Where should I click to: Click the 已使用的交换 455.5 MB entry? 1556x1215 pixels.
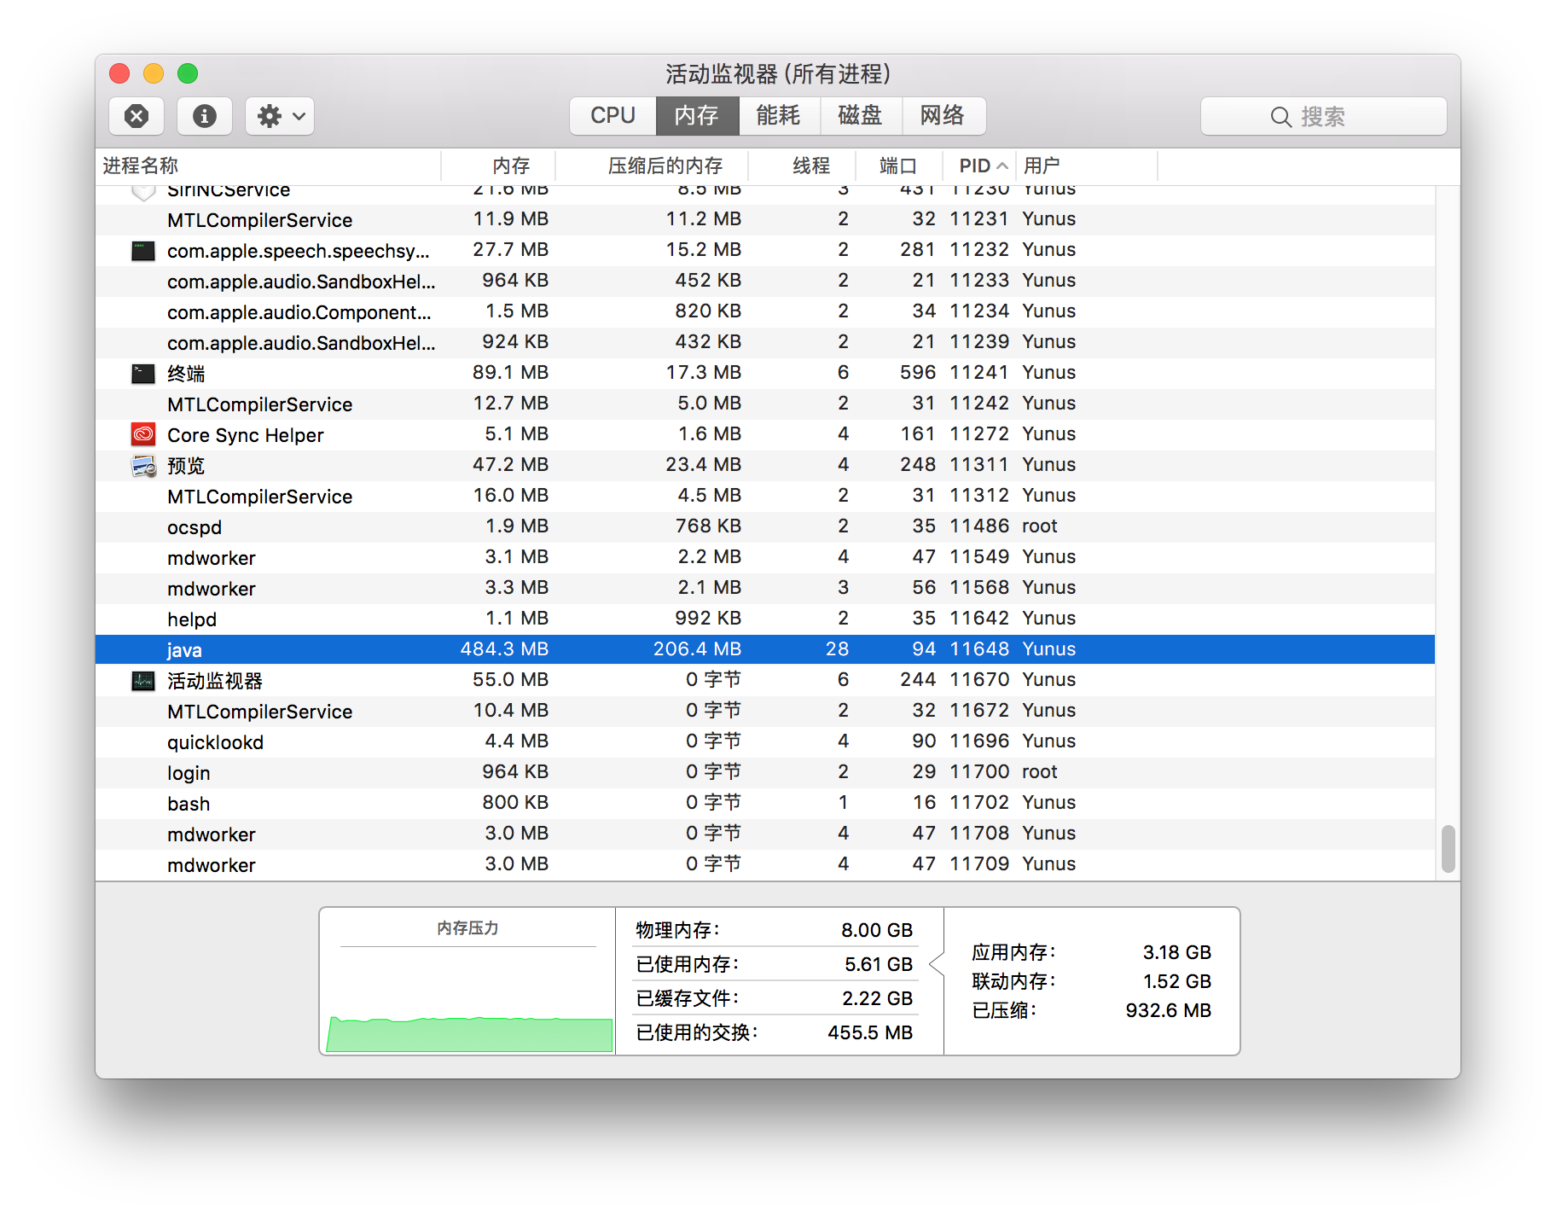(775, 1032)
